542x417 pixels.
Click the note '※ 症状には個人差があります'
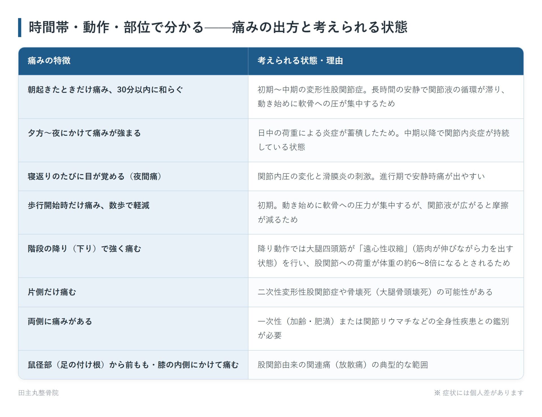click(x=479, y=393)
